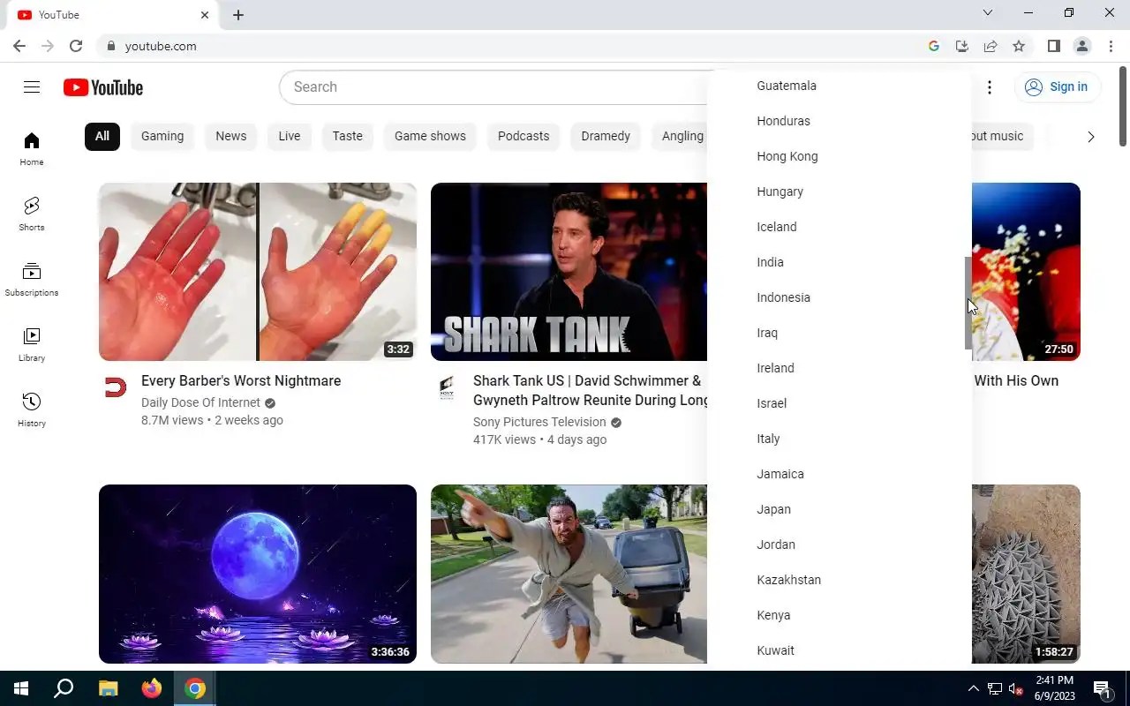Click the location list scrollbar thumb
The image size is (1130, 706).
(968, 303)
